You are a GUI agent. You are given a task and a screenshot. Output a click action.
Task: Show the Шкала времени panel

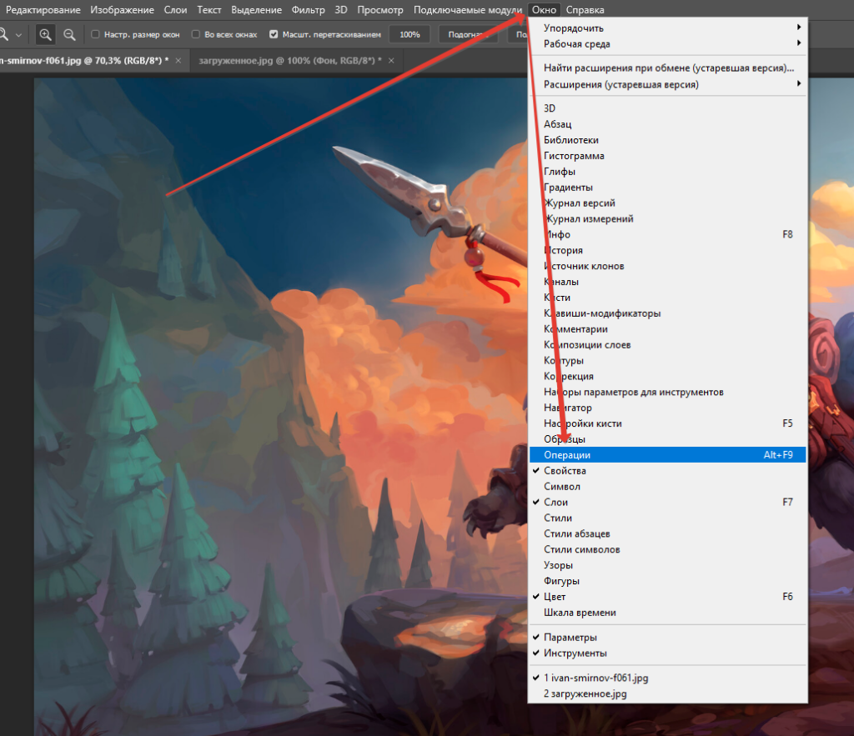668,613
